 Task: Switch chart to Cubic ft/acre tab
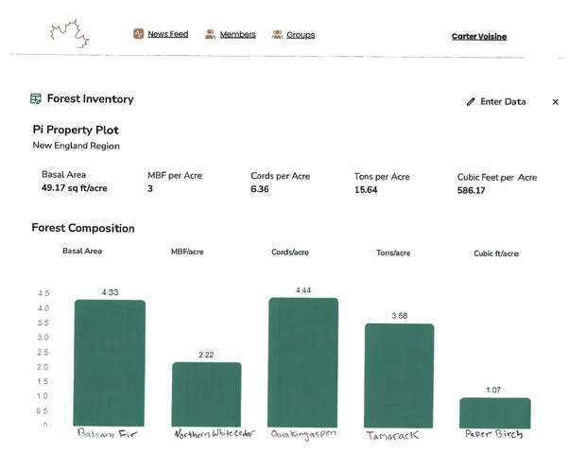(496, 253)
